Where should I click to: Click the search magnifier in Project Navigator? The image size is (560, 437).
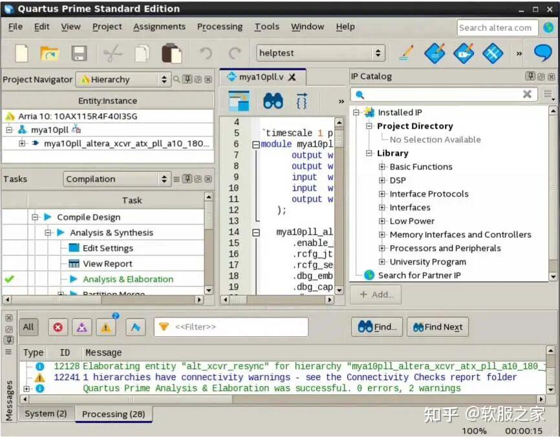click(177, 80)
